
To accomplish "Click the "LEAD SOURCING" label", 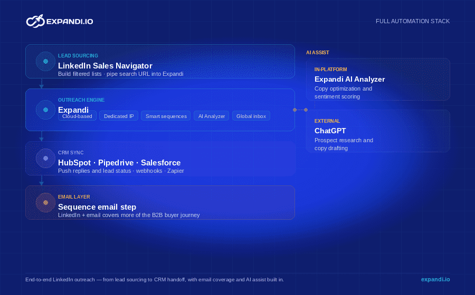I will click(78, 56).
